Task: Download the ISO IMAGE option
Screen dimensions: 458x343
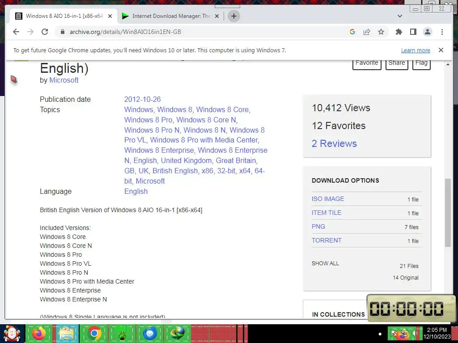Action: pyautogui.click(x=328, y=199)
